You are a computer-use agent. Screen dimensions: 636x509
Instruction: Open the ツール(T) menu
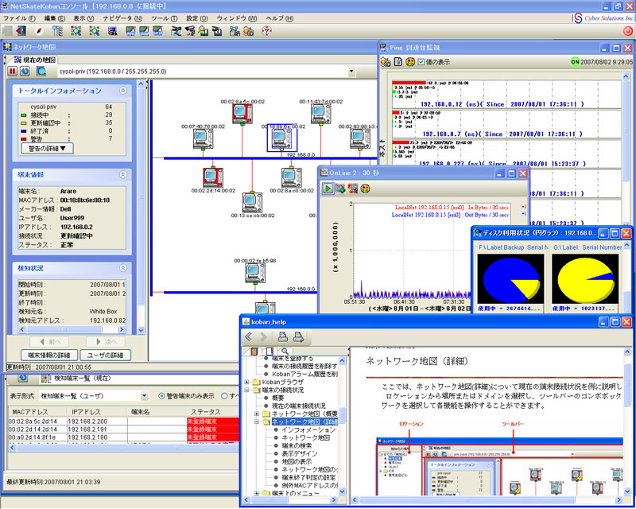(165, 18)
